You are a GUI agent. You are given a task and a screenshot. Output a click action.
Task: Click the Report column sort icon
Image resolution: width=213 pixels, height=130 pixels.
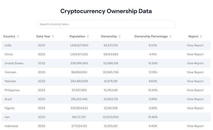201,37
